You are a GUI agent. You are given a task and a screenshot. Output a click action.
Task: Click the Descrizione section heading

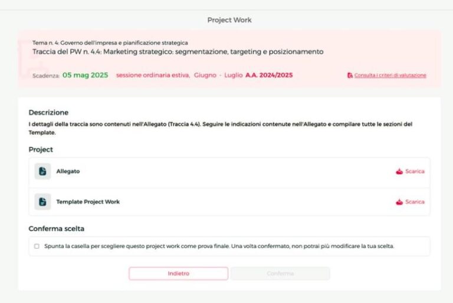48,112
